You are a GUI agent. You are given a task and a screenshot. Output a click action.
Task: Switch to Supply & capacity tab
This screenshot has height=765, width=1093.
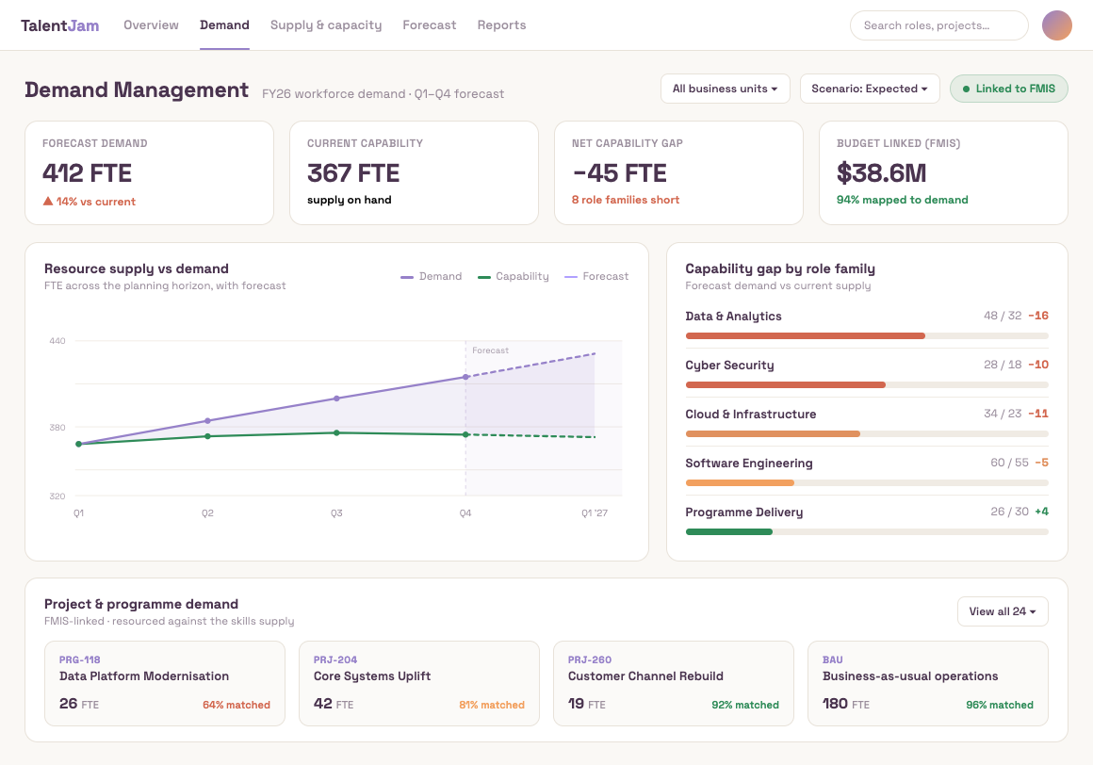326,25
